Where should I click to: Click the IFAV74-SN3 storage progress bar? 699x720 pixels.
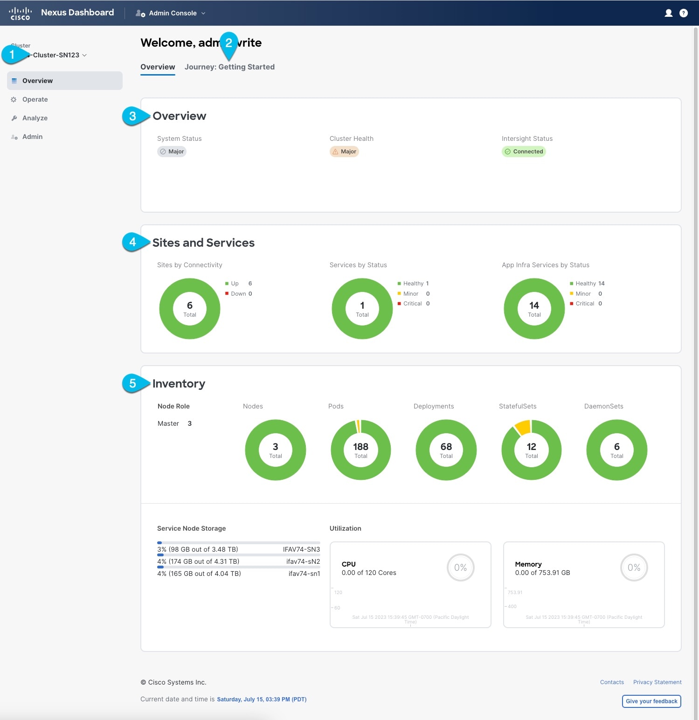[239, 543]
